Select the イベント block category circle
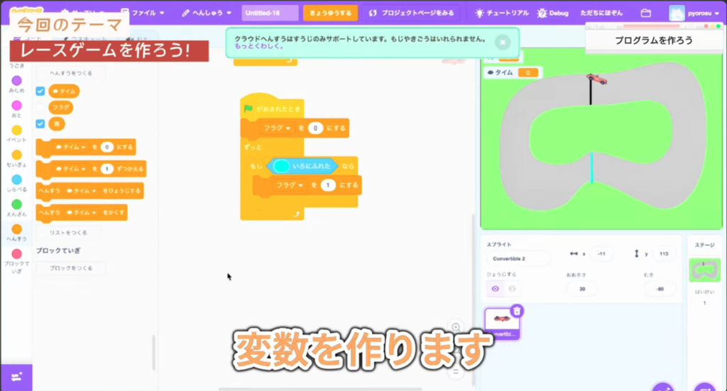The width and height of the screenshot is (727, 391). (16, 130)
